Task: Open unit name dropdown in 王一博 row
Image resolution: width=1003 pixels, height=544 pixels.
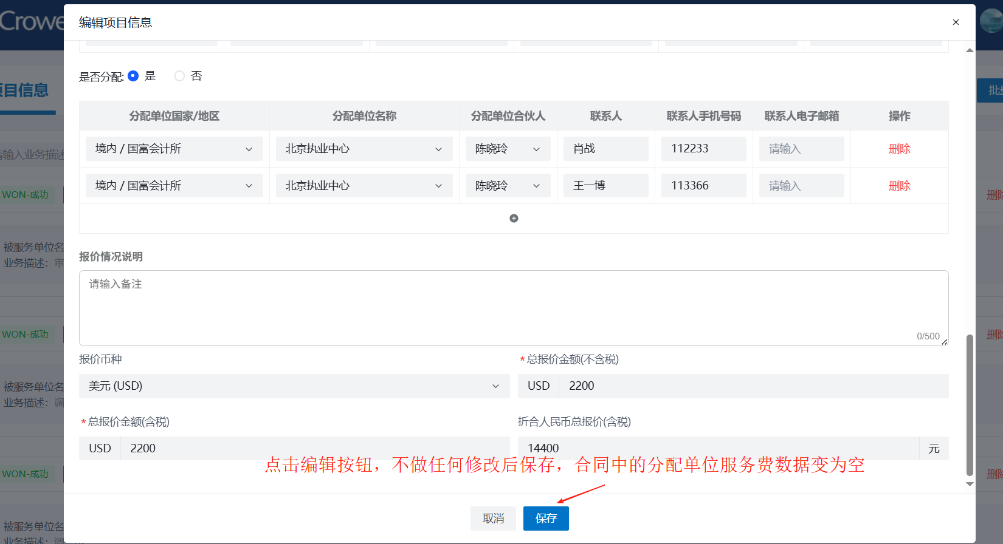Action: [364, 186]
